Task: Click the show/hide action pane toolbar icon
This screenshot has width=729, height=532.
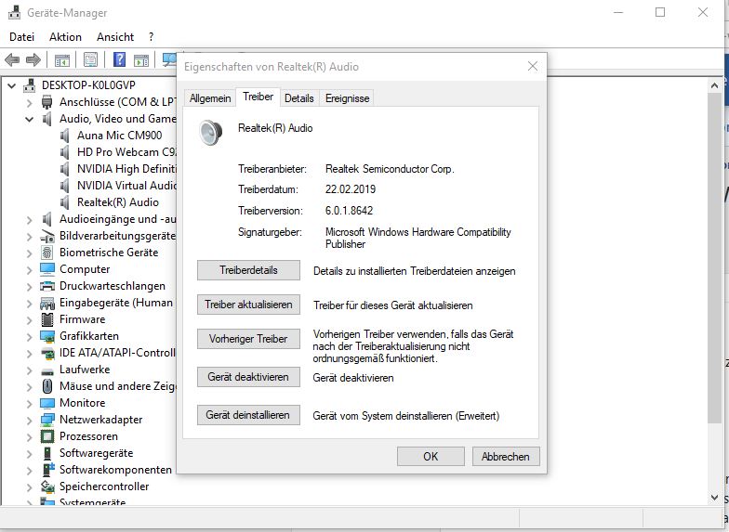Action: click(x=141, y=59)
